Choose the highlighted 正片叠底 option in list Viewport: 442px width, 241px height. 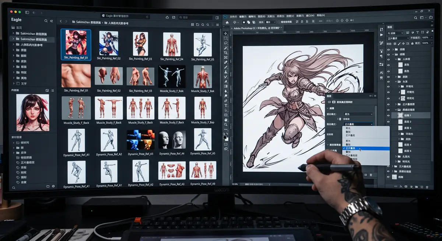point(366,149)
